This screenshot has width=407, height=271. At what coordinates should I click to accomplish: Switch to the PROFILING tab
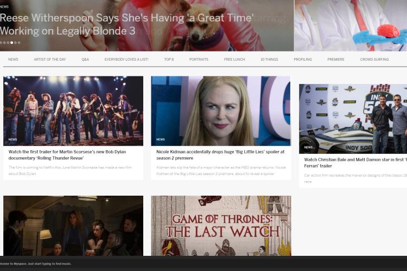[x=303, y=60]
